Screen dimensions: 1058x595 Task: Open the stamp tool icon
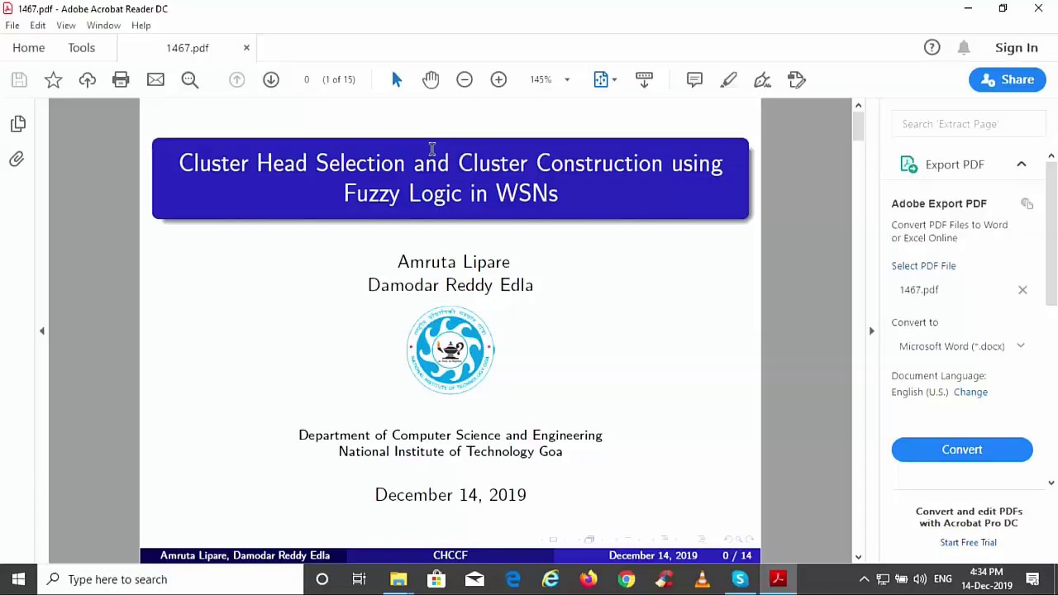pos(797,79)
